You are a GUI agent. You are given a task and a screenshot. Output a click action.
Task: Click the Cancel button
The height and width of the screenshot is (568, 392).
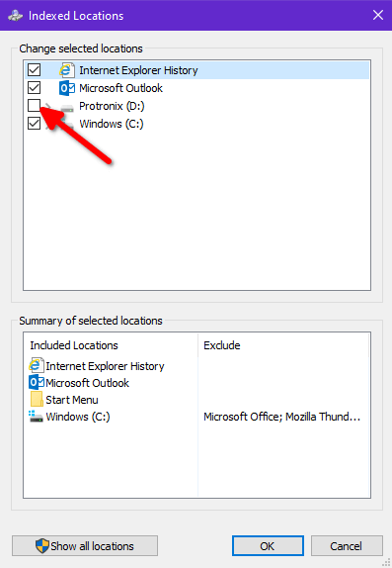pyautogui.click(x=347, y=546)
